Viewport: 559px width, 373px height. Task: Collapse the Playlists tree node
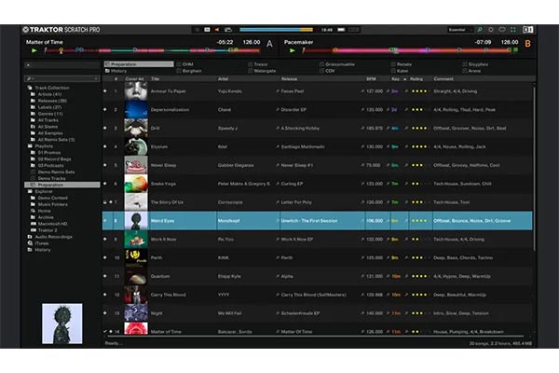[25, 145]
